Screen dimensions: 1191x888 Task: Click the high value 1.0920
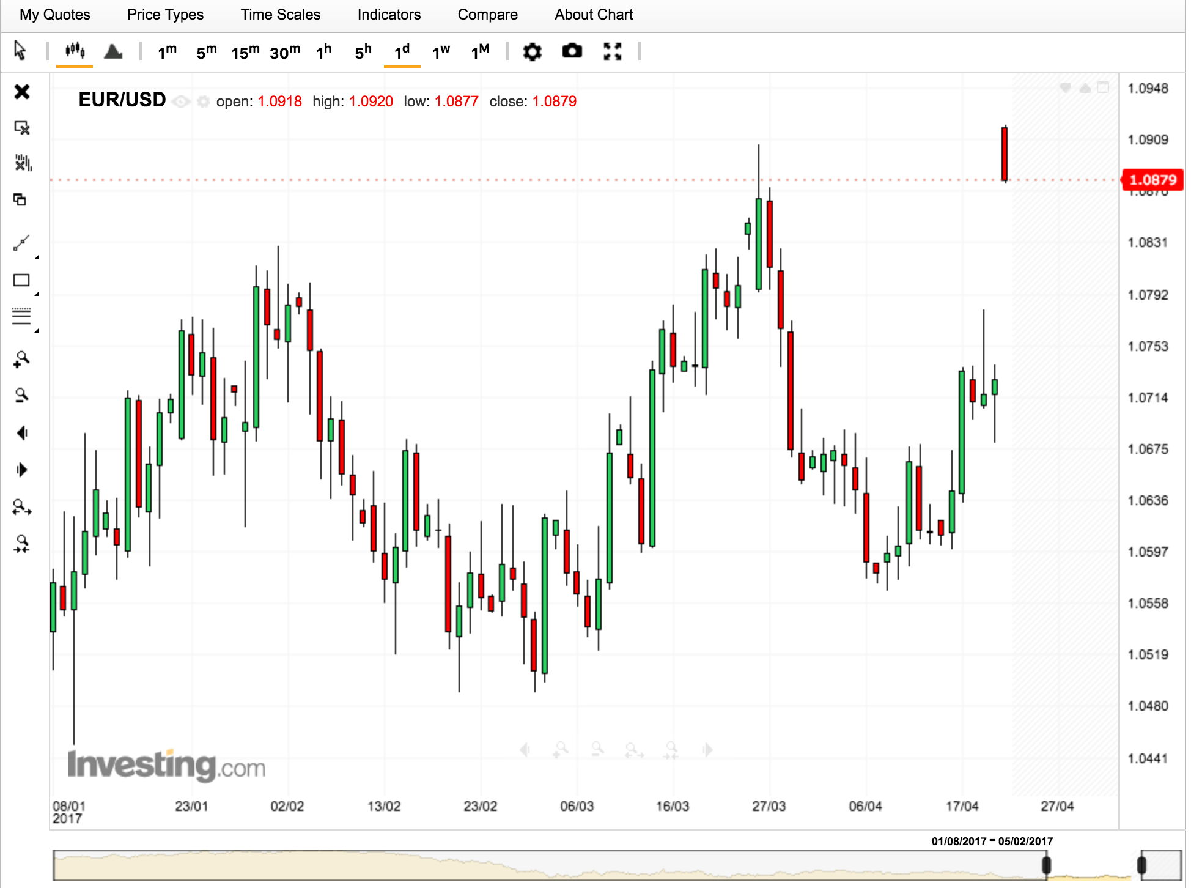(371, 102)
